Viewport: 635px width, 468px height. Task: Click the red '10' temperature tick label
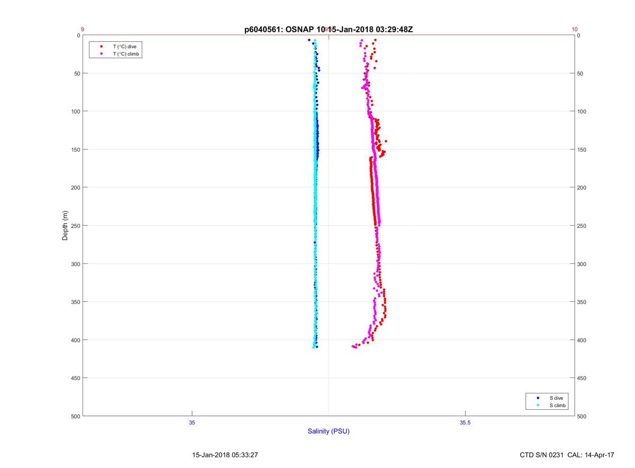575,30
